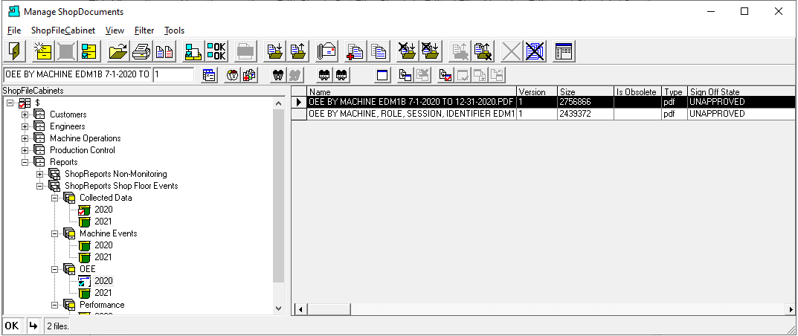
Task: Click the exit door toolbar icon
Action: pos(15,51)
